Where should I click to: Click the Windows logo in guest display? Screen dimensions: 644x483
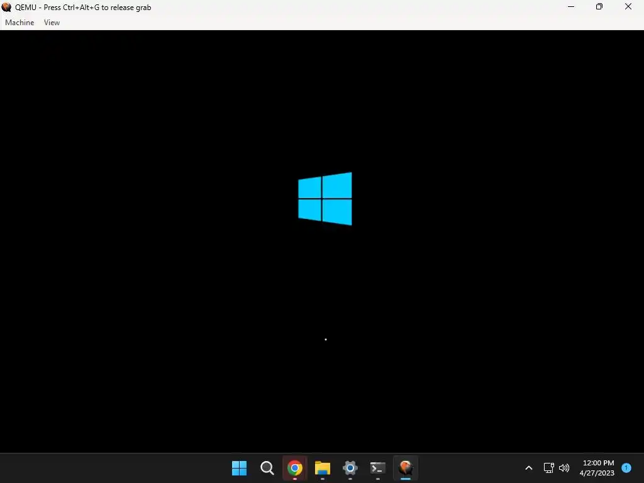pos(325,198)
